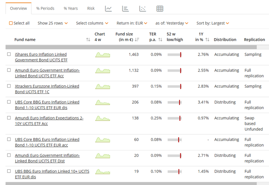Screen dimensions: 269x185
Task: Click 52 week low/high bar for iShares ETF
Action: click(174, 55)
